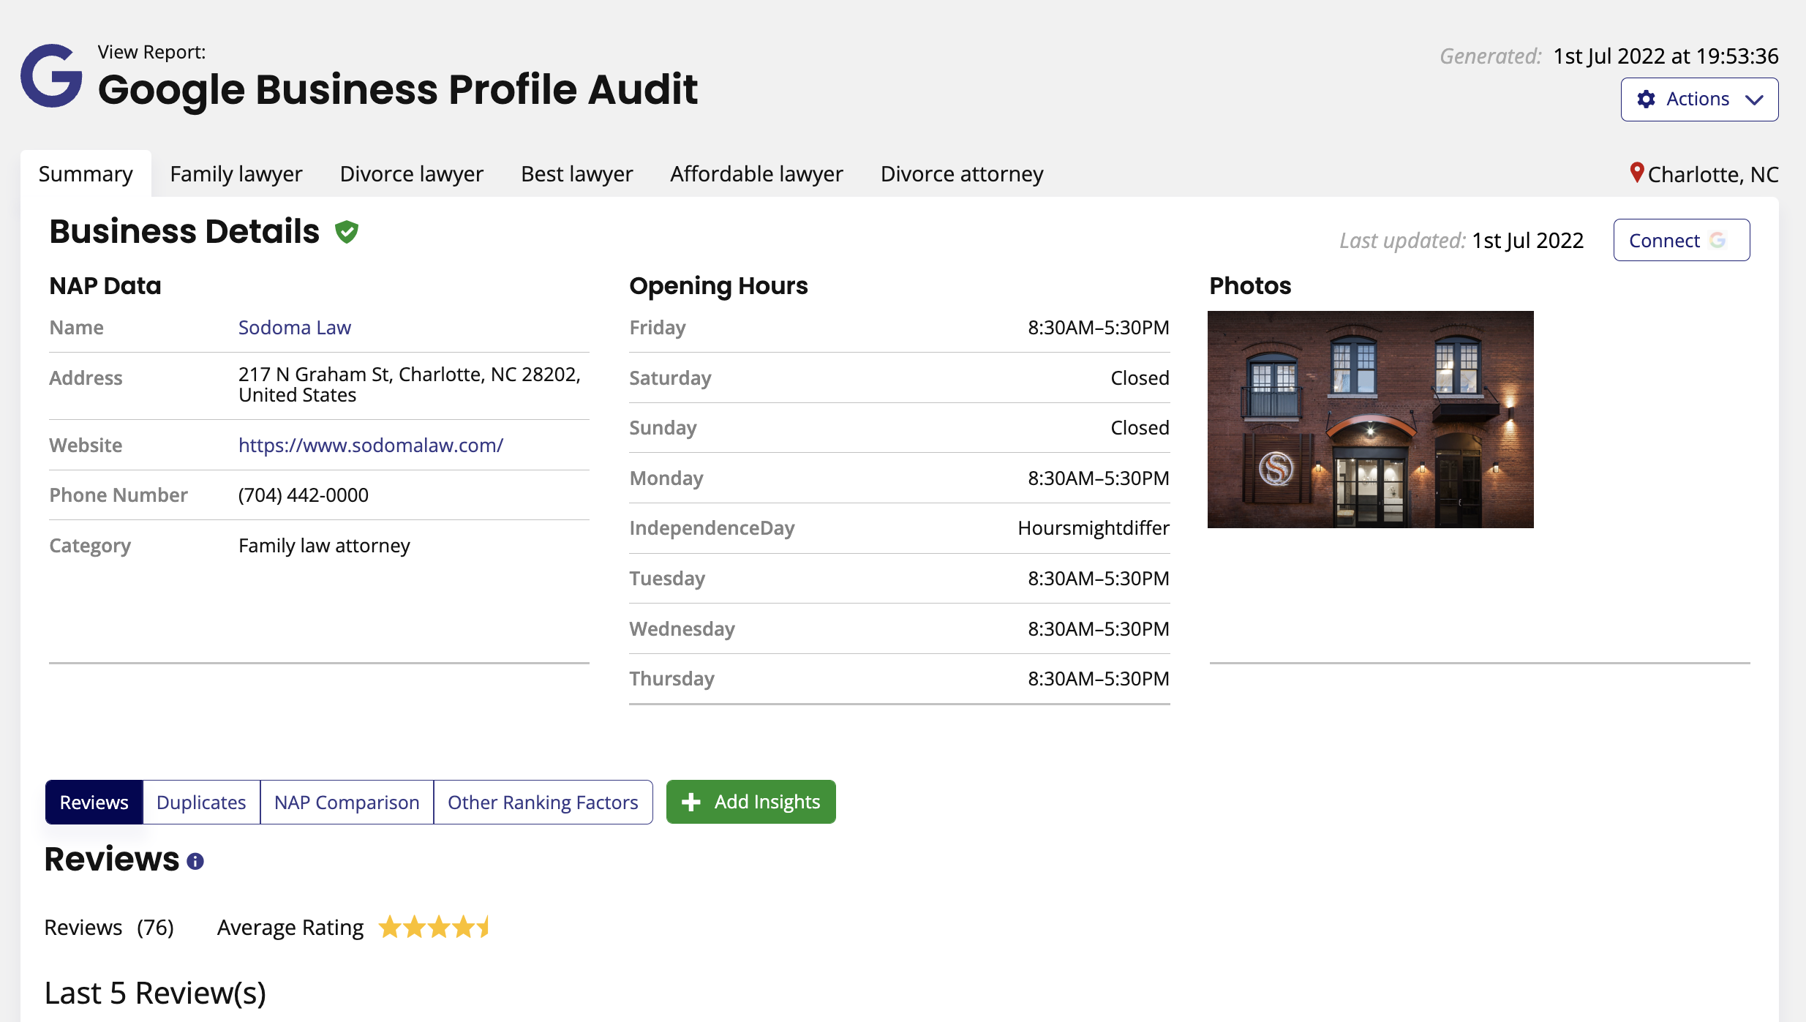1806x1022 pixels.
Task: Click the Last 5 Review(s) heading
Action: (x=155, y=993)
